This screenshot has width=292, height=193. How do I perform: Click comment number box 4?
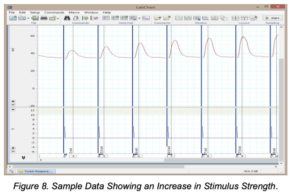[x=73, y=156]
